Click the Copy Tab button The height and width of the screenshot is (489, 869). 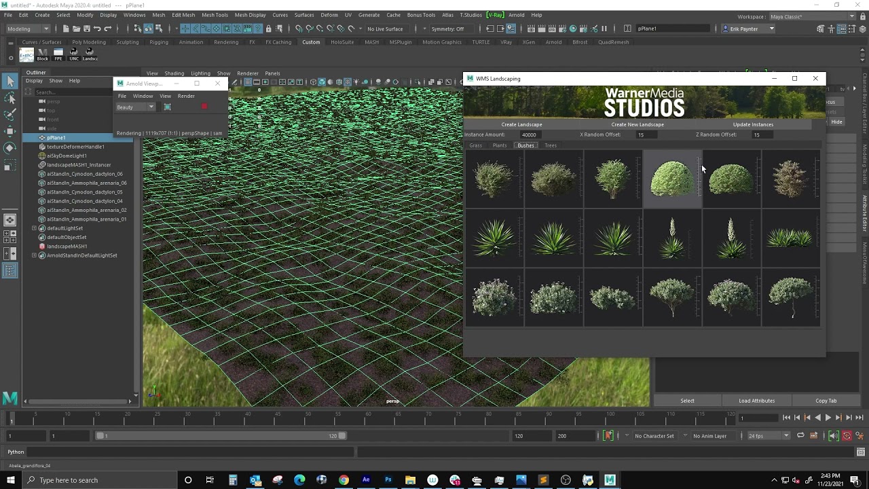point(826,401)
